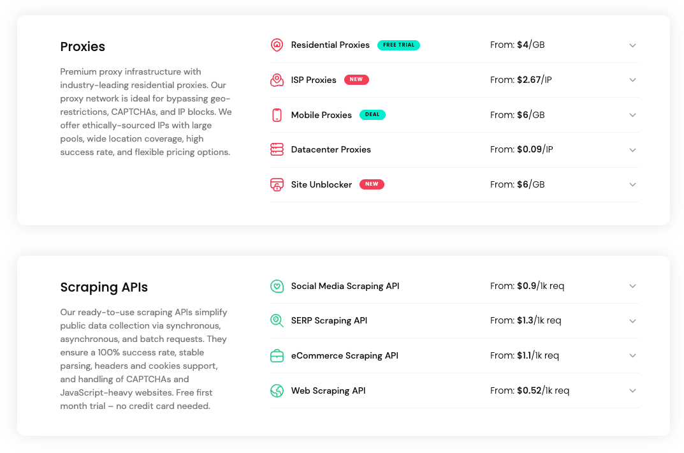
Task: Click the Web Scraping globe icon
Action: point(277,390)
